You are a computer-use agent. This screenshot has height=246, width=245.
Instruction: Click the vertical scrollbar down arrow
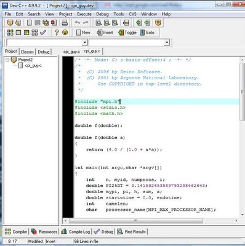pos(242,215)
